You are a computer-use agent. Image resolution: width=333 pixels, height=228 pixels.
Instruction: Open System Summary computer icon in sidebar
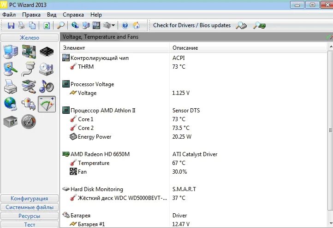point(11,52)
